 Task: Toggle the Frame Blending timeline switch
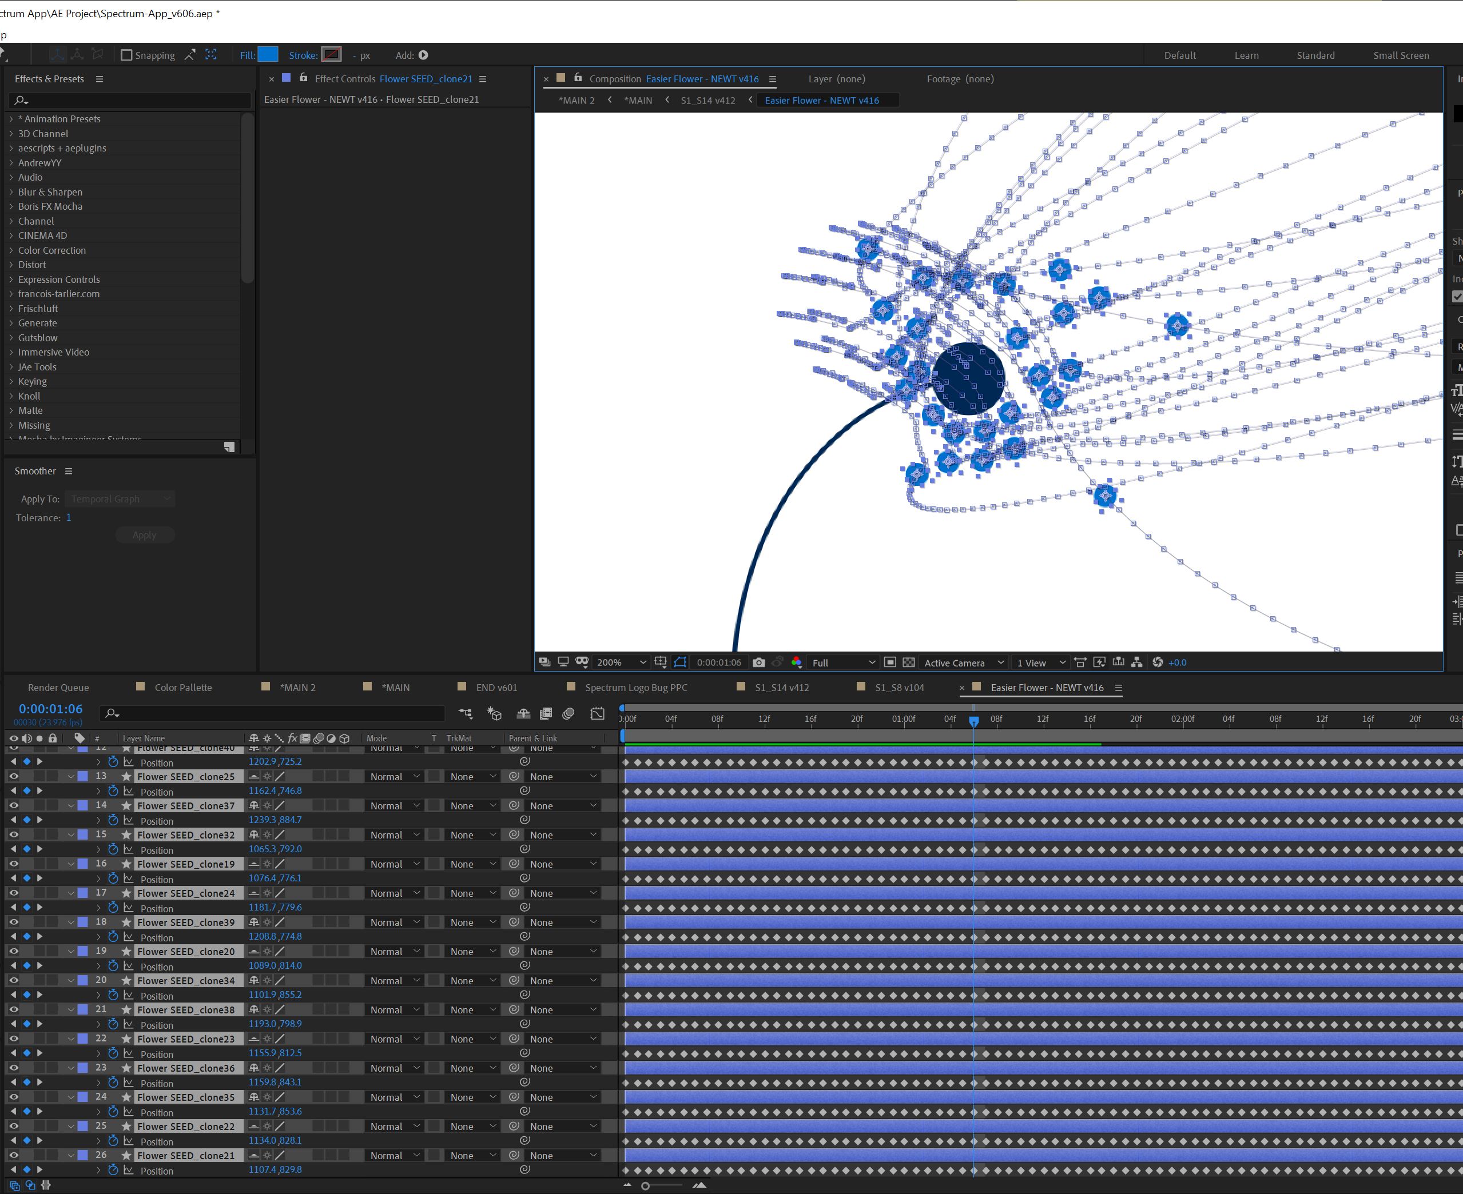click(546, 713)
